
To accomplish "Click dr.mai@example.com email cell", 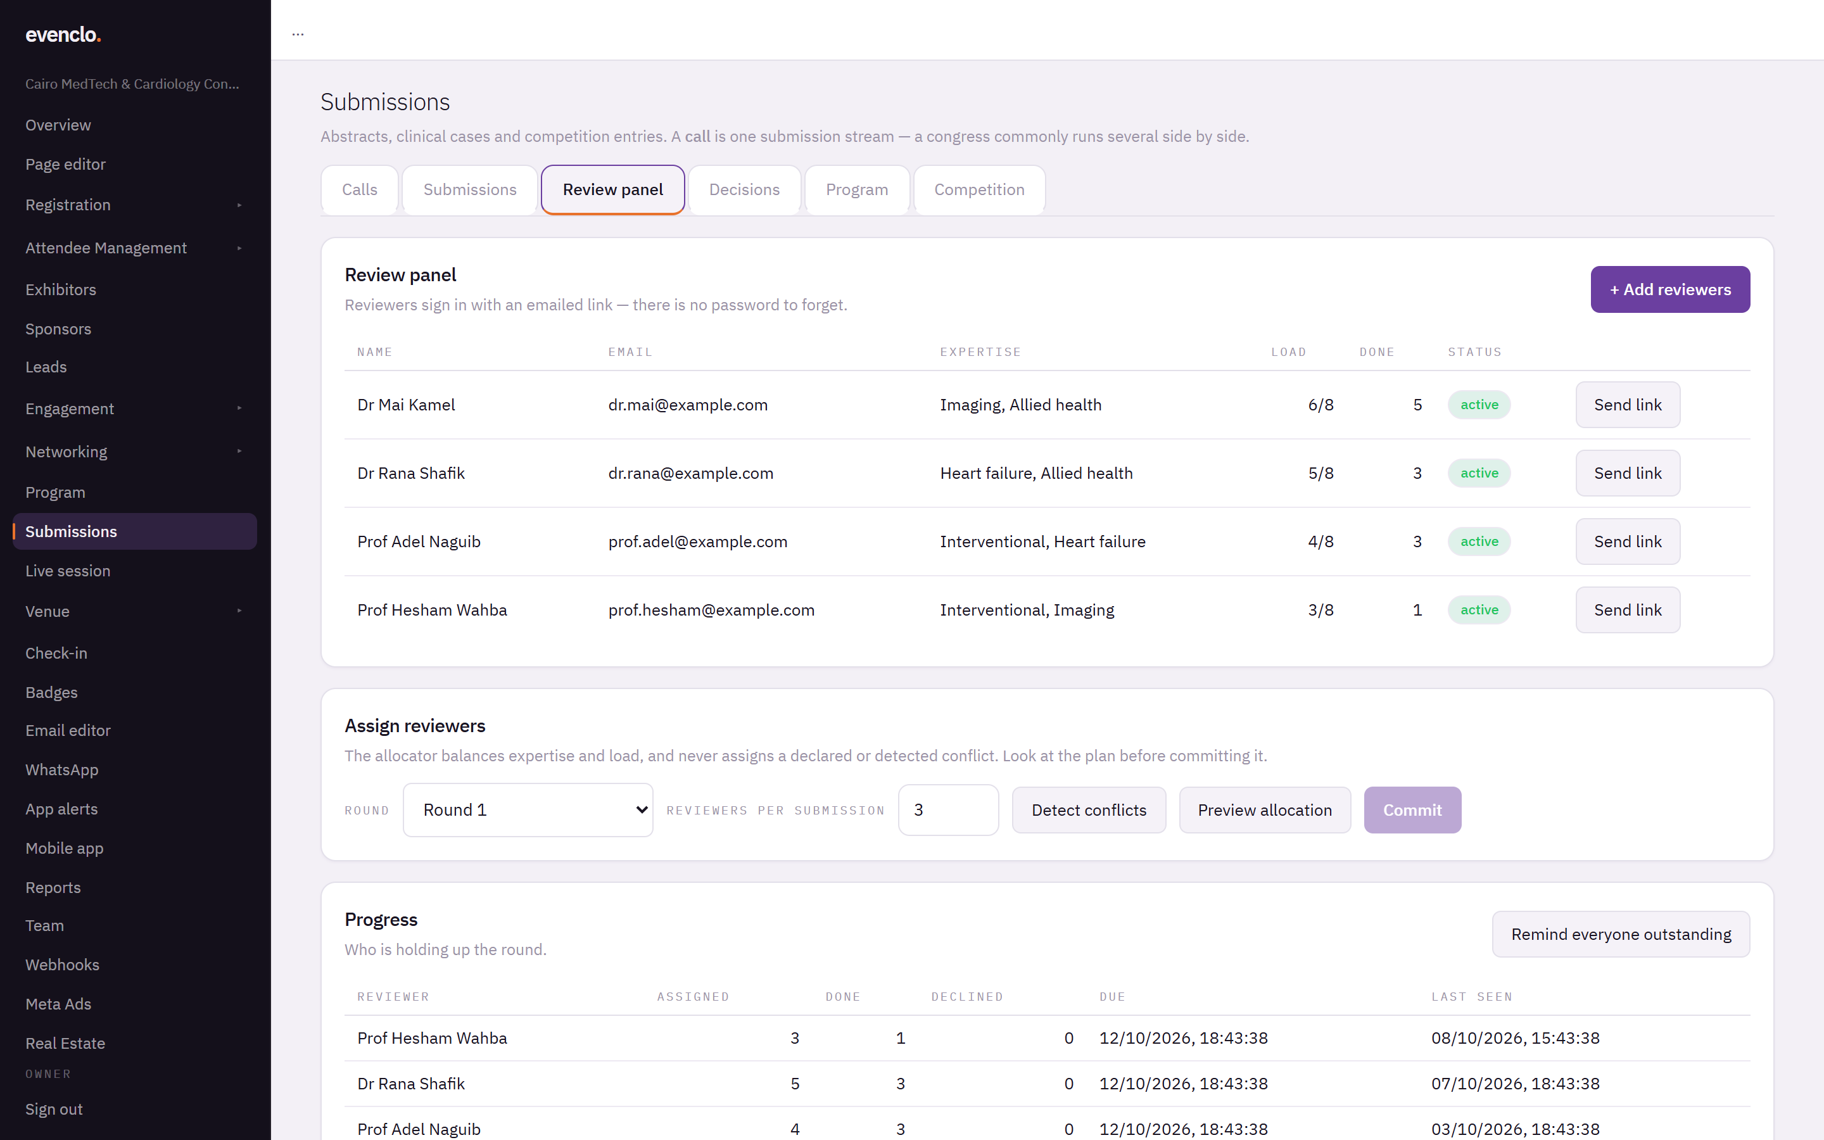I will (x=687, y=405).
